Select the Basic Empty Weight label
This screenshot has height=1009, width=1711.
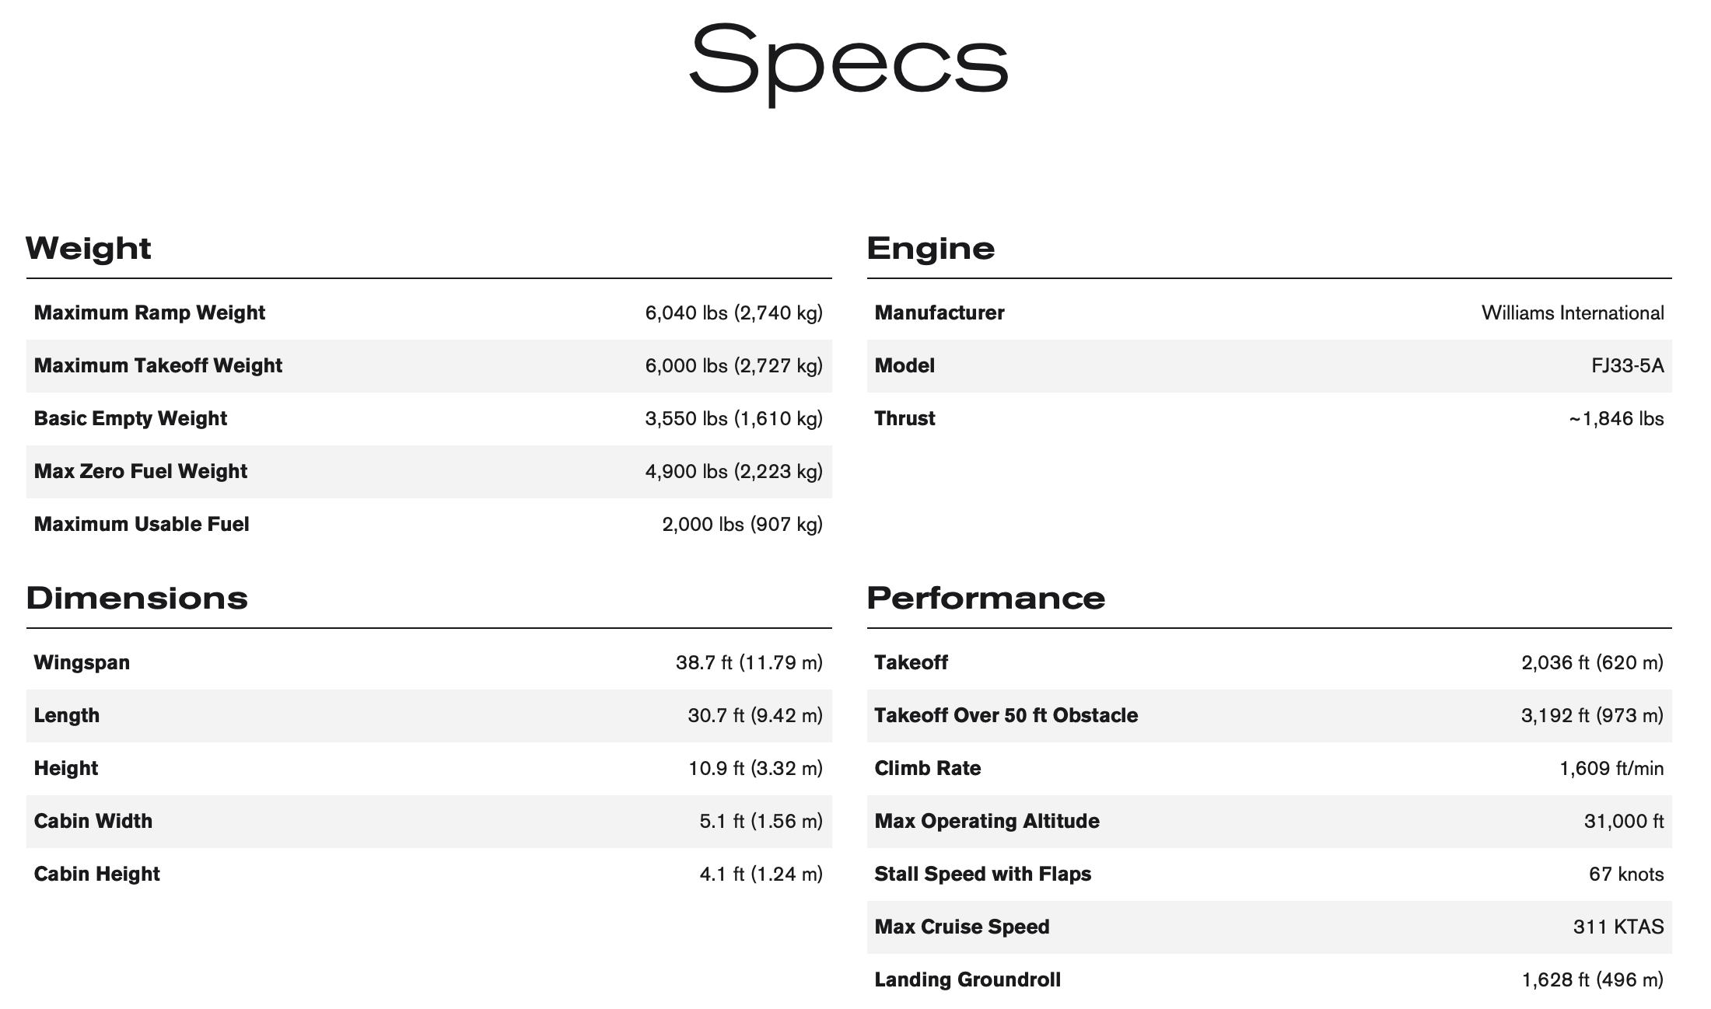[131, 418]
